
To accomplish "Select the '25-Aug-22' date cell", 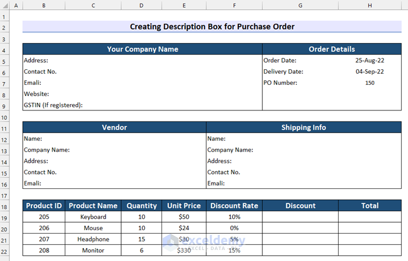I will coord(370,60).
